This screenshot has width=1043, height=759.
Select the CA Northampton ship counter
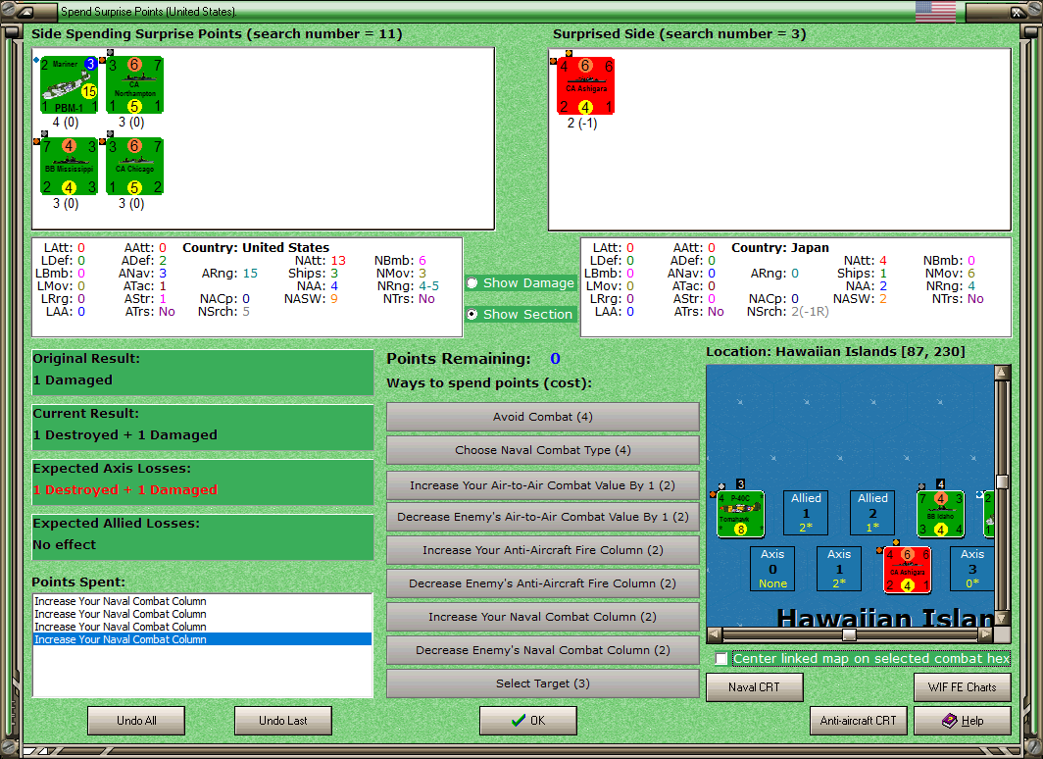[135, 85]
